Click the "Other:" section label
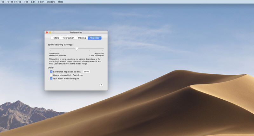This screenshot has width=254, height=136. (x=51, y=68)
